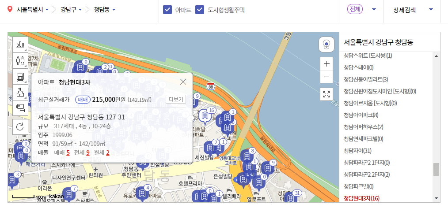This screenshot has height=208, width=448.
Task: Show subway stations with train icon
Action: [x=20, y=76]
